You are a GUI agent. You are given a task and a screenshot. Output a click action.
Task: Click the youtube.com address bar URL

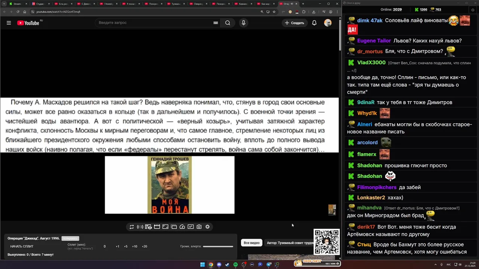pos(58,12)
